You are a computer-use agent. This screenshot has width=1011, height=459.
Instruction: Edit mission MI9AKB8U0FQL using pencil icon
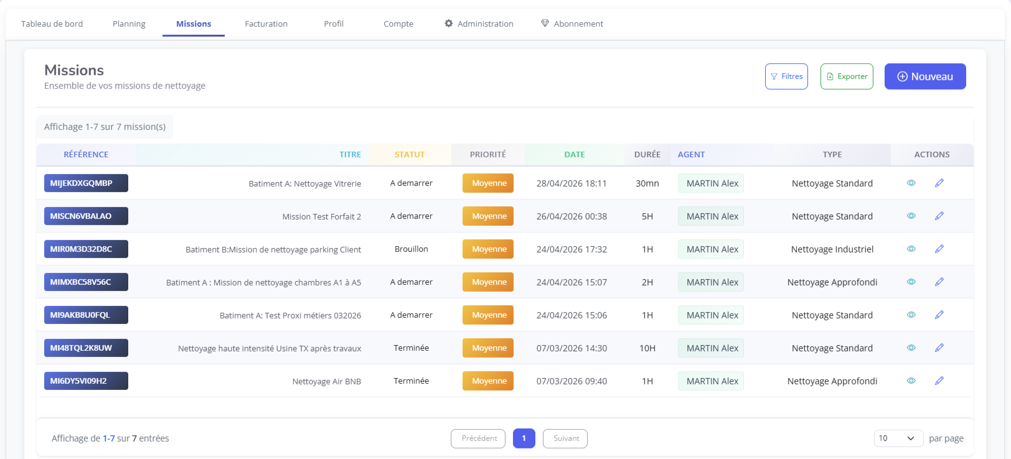(939, 315)
